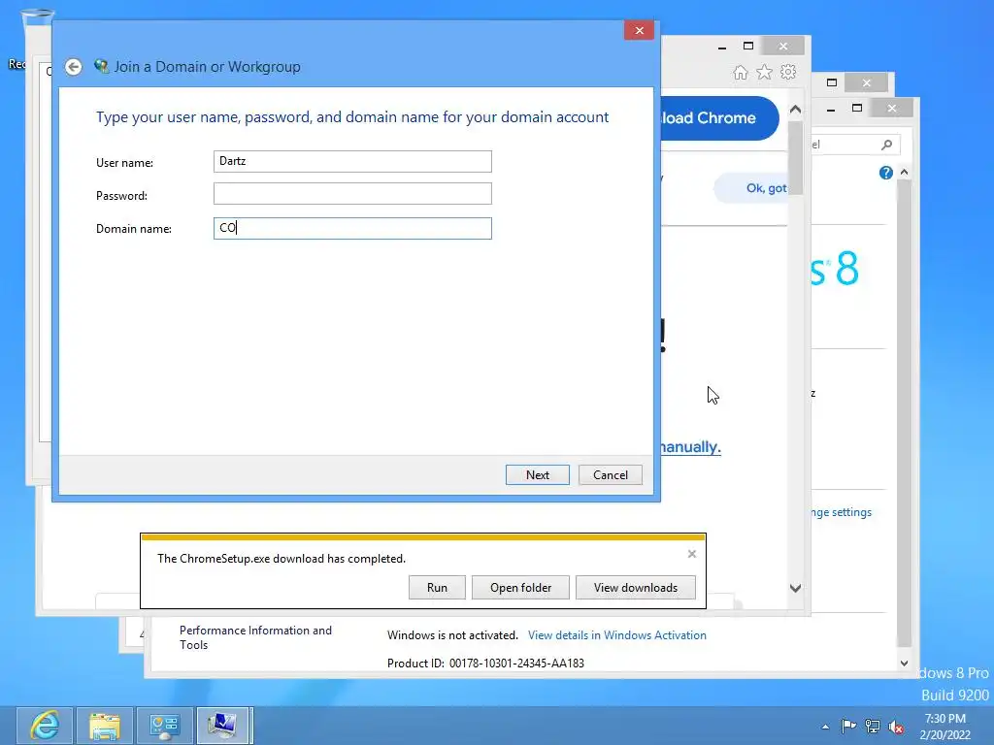Open Internet Explorer Home icon
Viewport: 994px width, 745px height.
[741, 72]
